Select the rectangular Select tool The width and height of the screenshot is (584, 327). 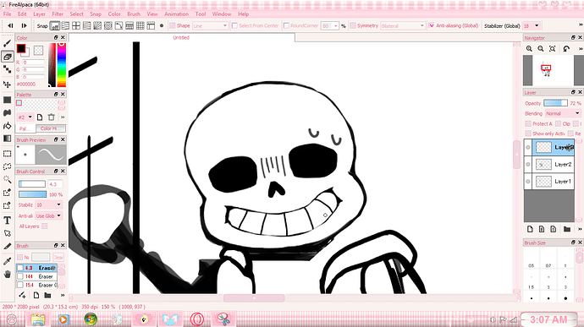coord(7,154)
